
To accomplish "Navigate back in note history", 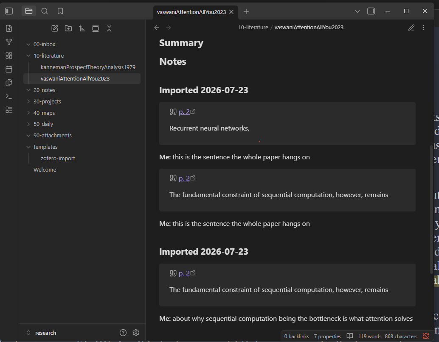I will pos(157,28).
